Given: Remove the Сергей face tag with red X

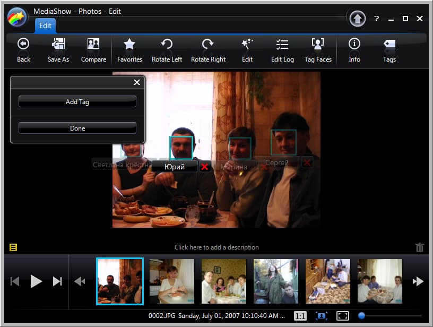Looking at the screenshot, I should coord(307,162).
